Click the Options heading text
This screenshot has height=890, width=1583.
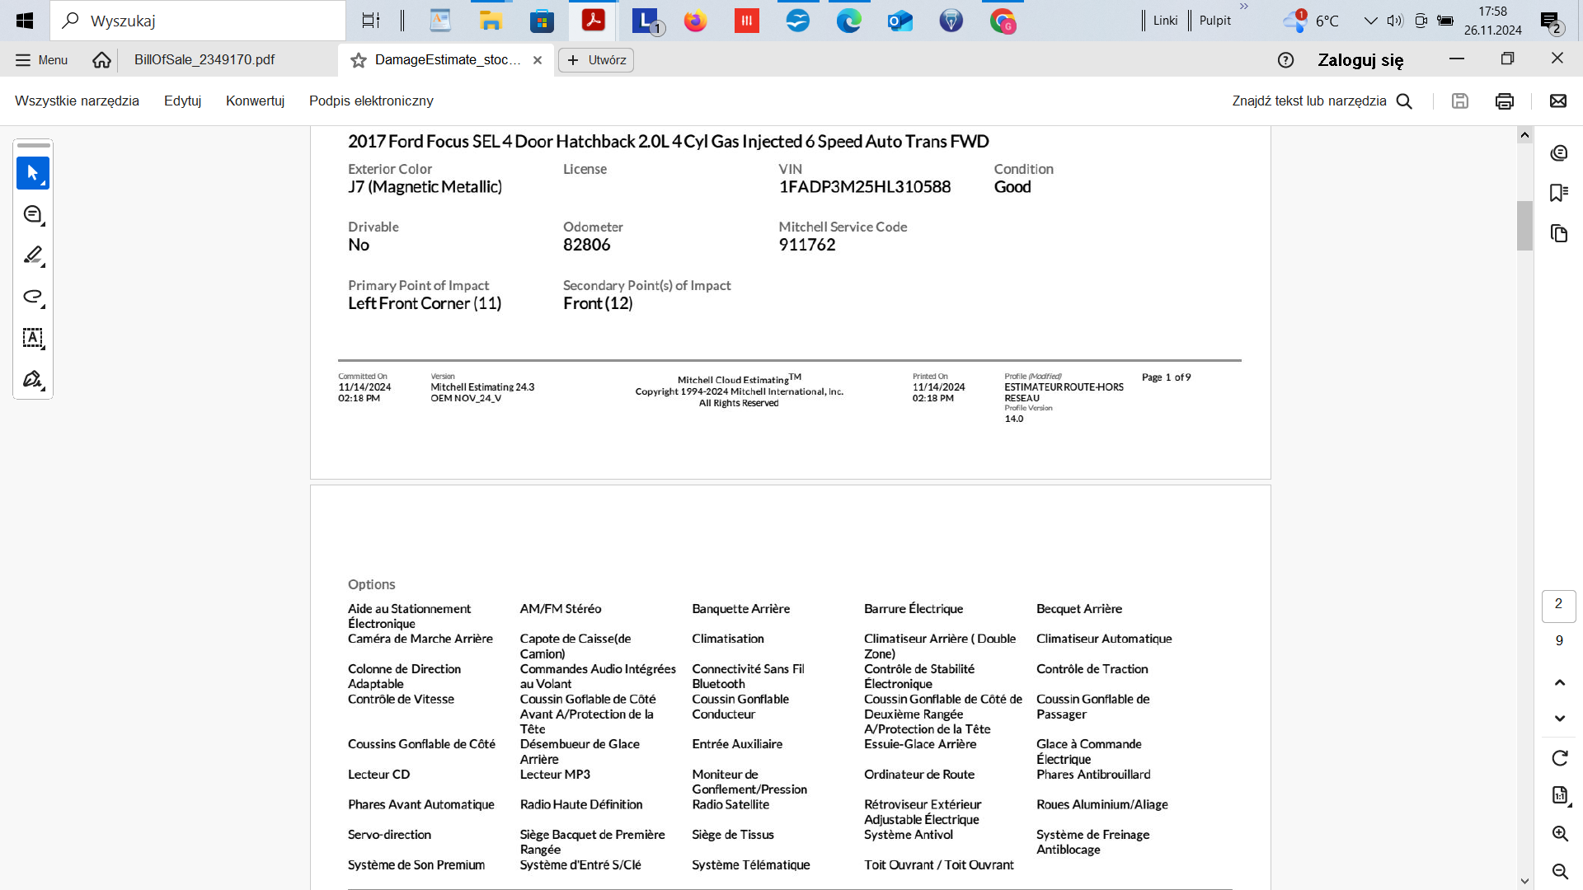(371, 584)
